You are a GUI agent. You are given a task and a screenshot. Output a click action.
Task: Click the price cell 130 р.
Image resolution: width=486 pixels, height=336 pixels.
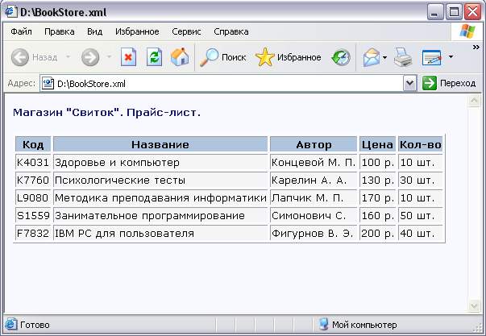[x=377, y=180]
